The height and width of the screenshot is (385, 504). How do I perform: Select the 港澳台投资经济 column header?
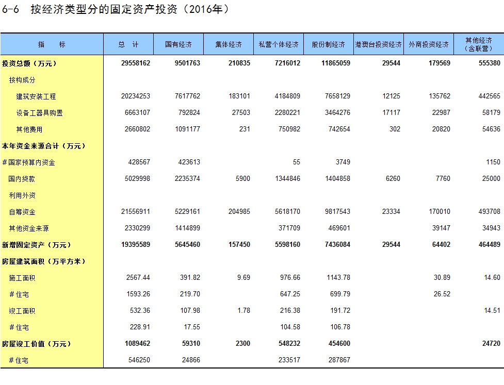point(378,45)
